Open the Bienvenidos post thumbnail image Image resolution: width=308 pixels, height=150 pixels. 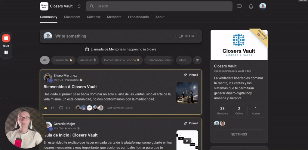click(187, 92)
